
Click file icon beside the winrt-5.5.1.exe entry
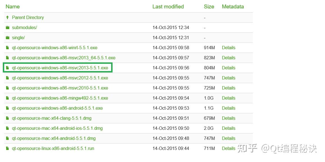click(x=8, y=48)
